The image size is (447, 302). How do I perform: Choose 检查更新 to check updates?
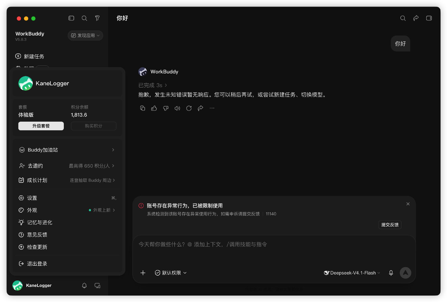67,247
